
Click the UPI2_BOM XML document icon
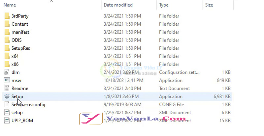click(7, 121)
